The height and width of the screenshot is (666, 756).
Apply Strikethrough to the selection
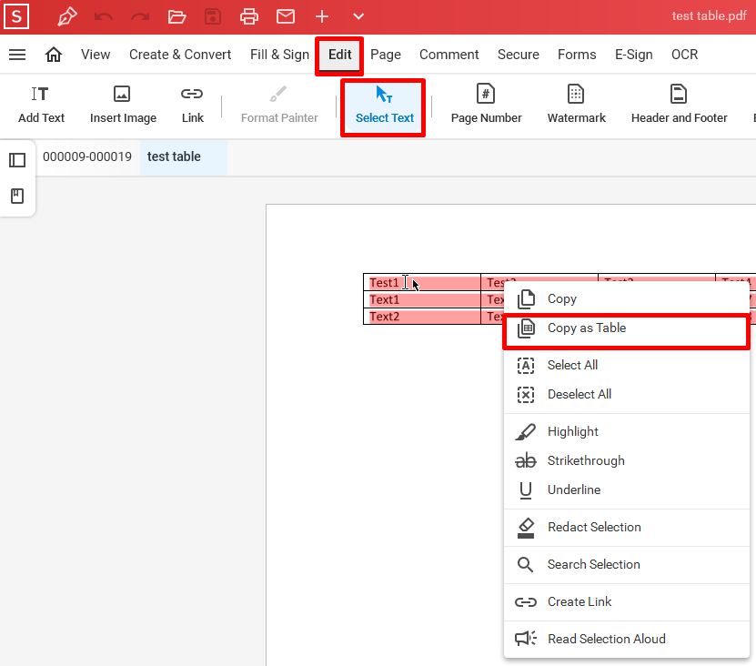click(626, 461)
